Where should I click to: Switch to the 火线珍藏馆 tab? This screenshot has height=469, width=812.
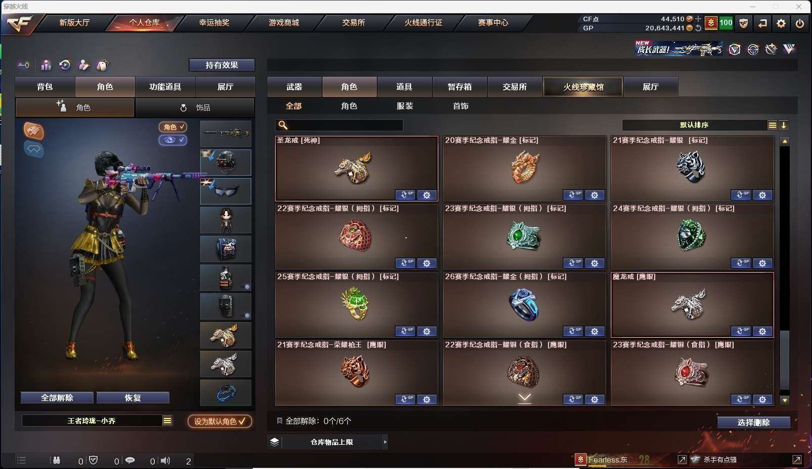[x=583, y=87]
